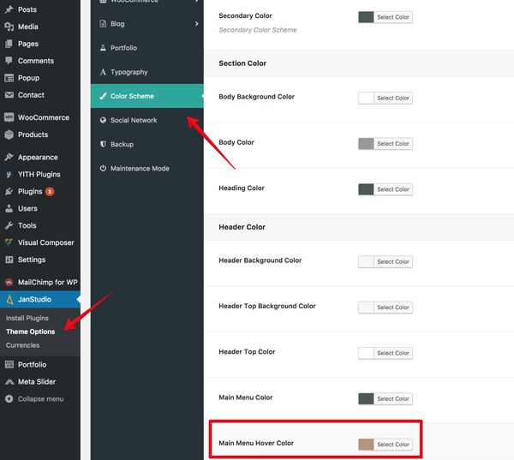
Task: Click the Backup shield icon
Action: click(x=103, y=144)
